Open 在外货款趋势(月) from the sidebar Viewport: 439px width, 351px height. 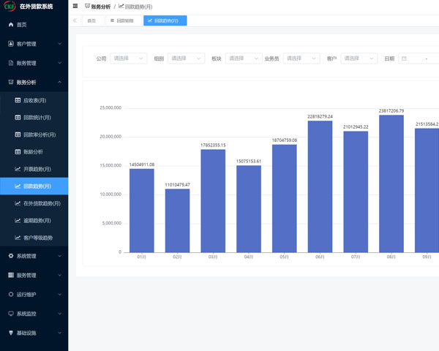[42, 203]
